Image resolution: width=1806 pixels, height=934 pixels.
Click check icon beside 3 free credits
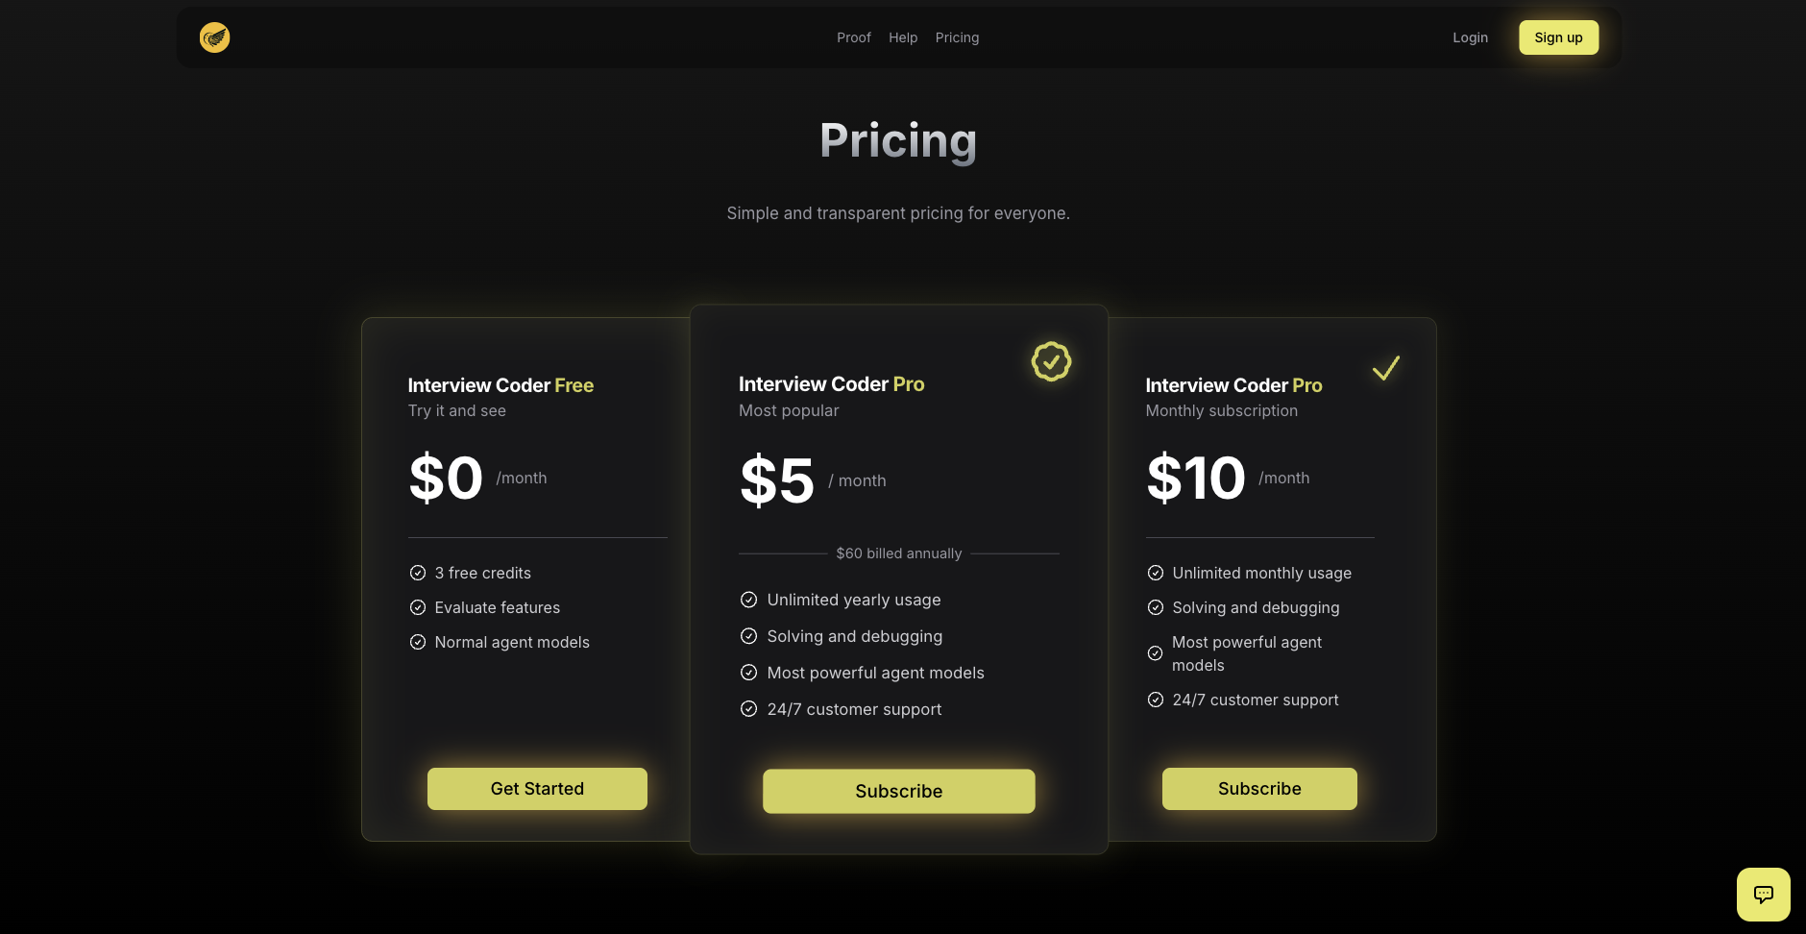click(418, 573)
